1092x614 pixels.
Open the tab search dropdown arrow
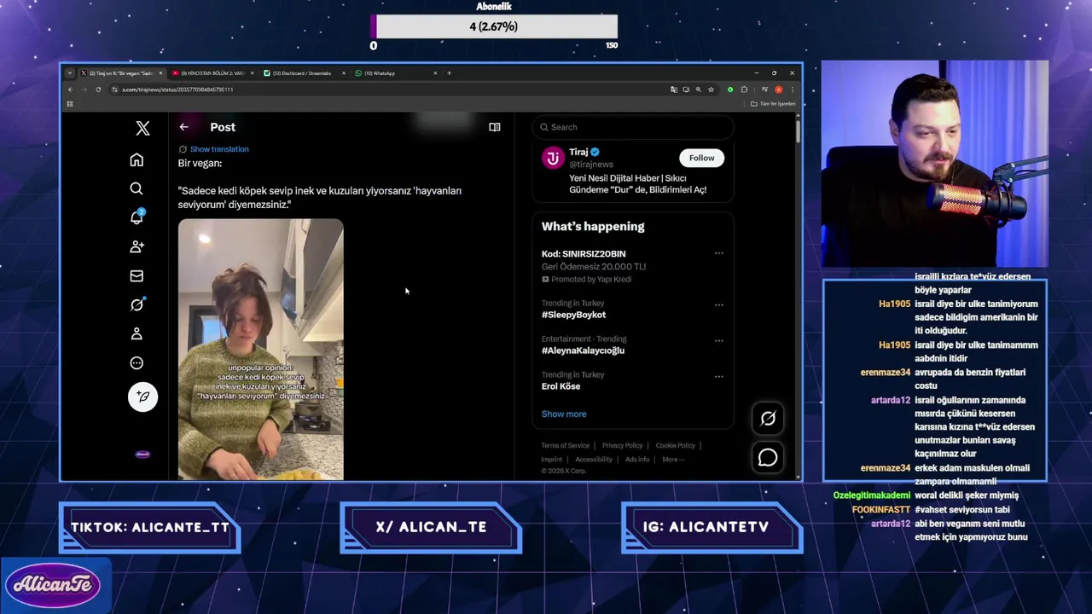(x=70, y=73)
